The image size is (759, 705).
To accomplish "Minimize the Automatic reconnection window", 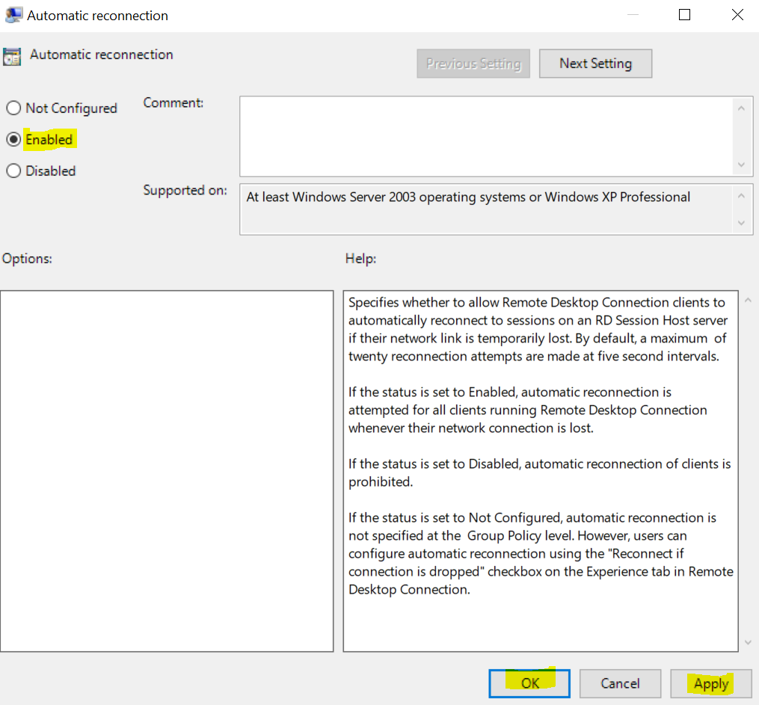I will (633, 15).
